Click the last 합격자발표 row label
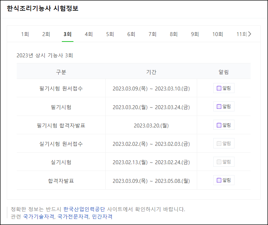This screenshot has height=225, width=268. tap(61, 181)
